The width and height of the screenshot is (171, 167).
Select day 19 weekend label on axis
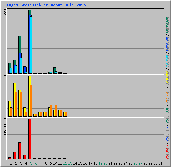100,163
